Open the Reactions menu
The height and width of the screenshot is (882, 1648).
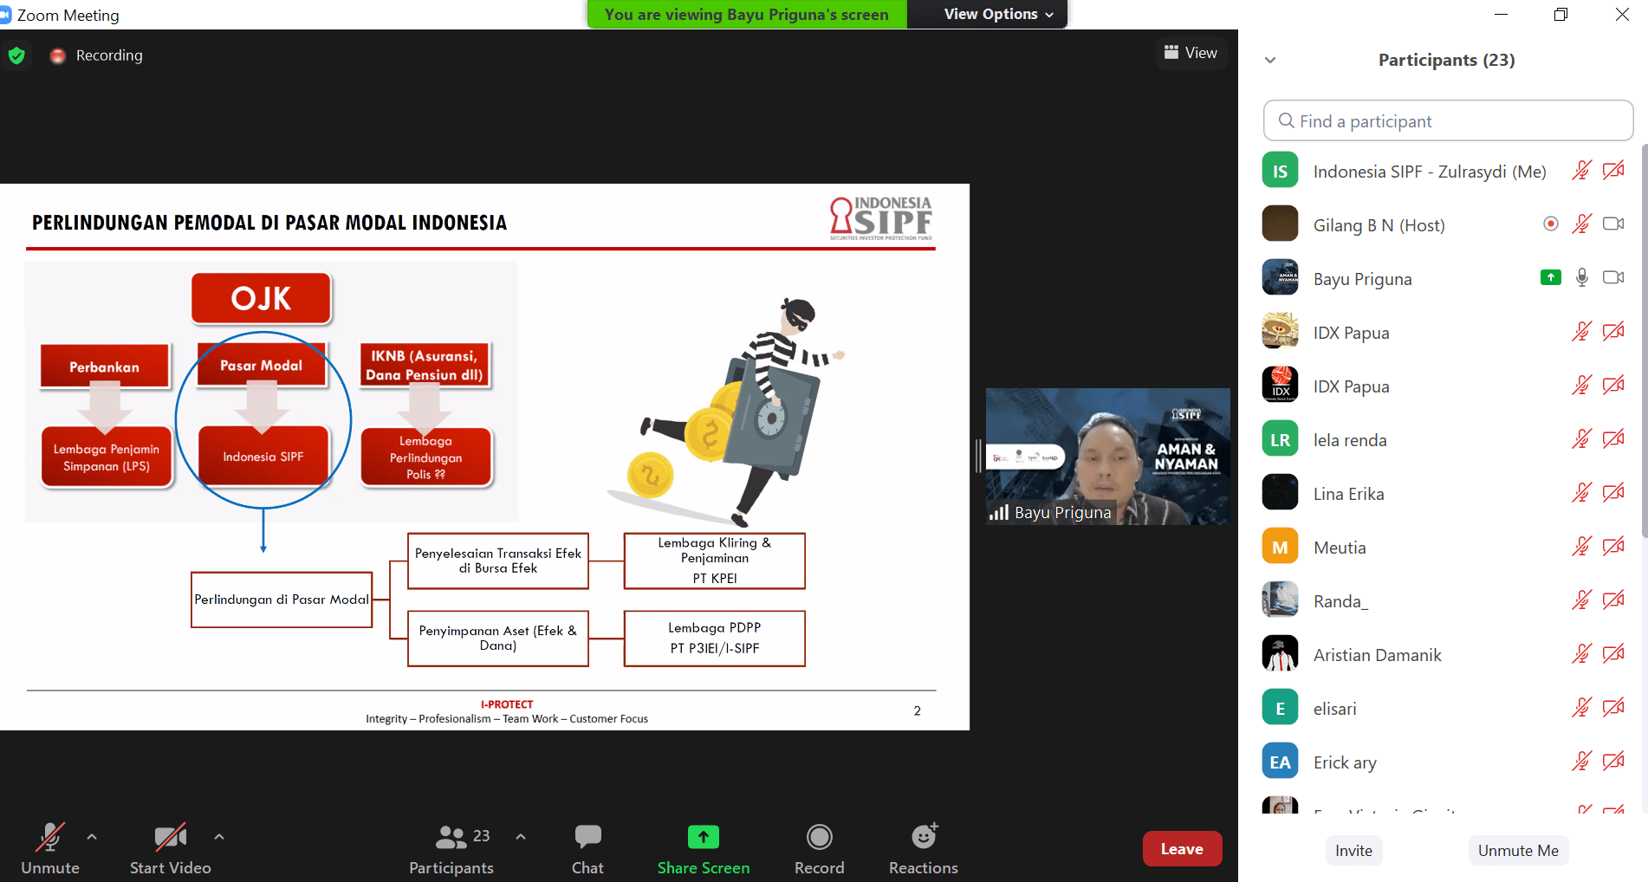click(924, 849)
